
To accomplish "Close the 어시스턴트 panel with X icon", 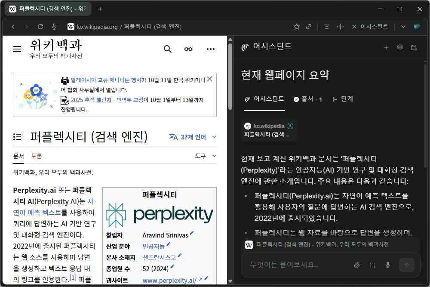I will click(354, 27).
